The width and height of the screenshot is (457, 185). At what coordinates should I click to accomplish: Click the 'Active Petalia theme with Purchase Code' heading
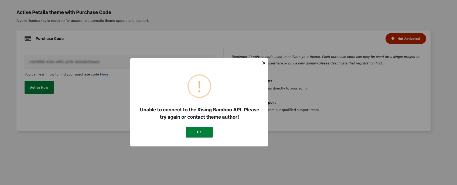click(x=64, y=12)
